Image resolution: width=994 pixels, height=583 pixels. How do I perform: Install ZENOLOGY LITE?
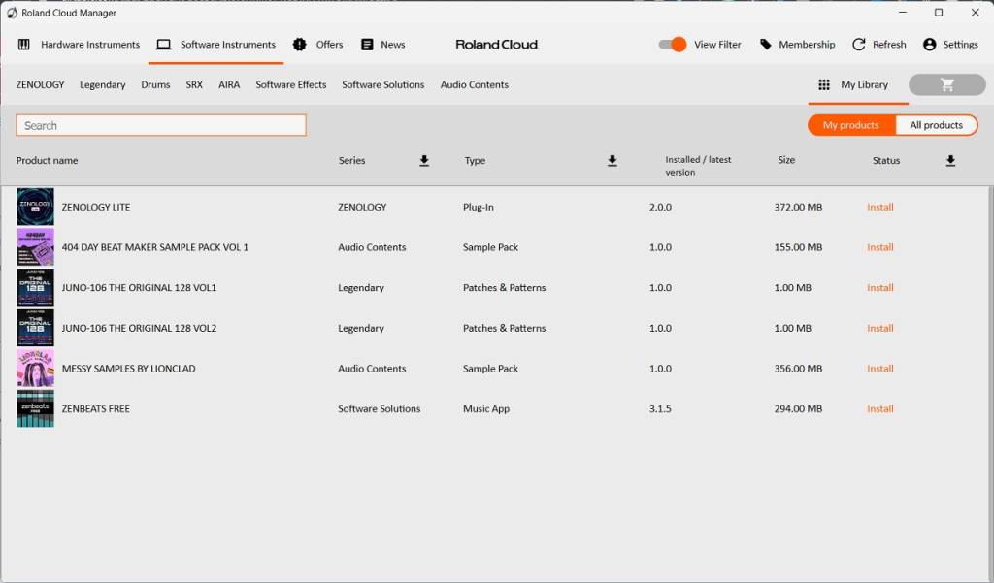pyautogui.click(x=879, y=207)
